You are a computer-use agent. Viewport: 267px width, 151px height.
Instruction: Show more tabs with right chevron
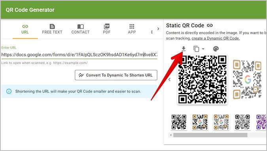[158, 29]
